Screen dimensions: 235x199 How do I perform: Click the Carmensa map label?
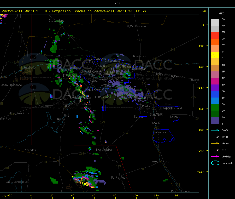coord(160,132)
